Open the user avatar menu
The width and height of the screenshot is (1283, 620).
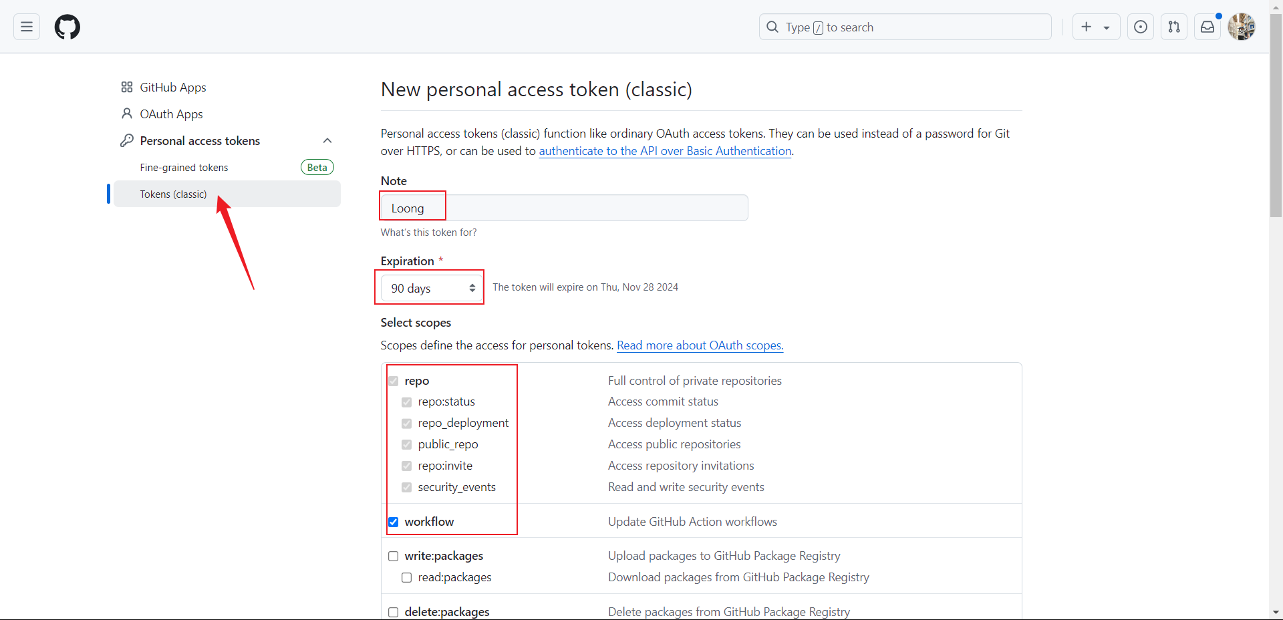1242,27
